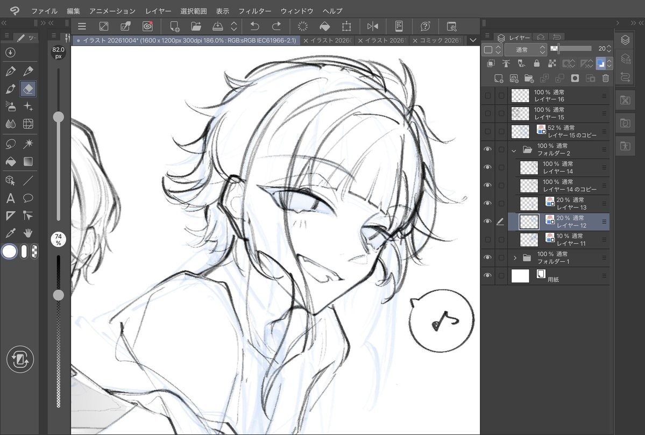This screenshot has width=645, height=435.
Task: Select the Hand move tool
Action: coord(28,233)
